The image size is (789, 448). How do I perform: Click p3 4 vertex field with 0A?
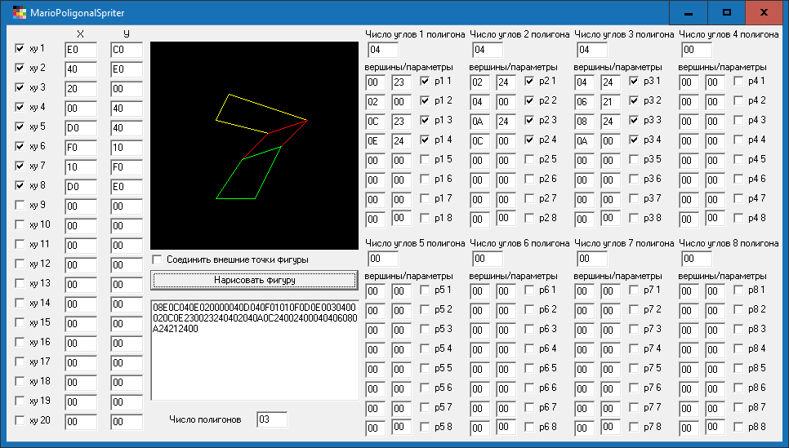click(x=584, y=141)
